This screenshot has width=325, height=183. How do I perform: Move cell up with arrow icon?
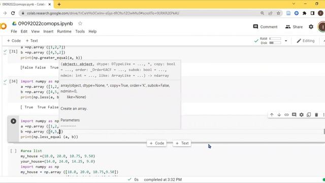pos(272,115)
